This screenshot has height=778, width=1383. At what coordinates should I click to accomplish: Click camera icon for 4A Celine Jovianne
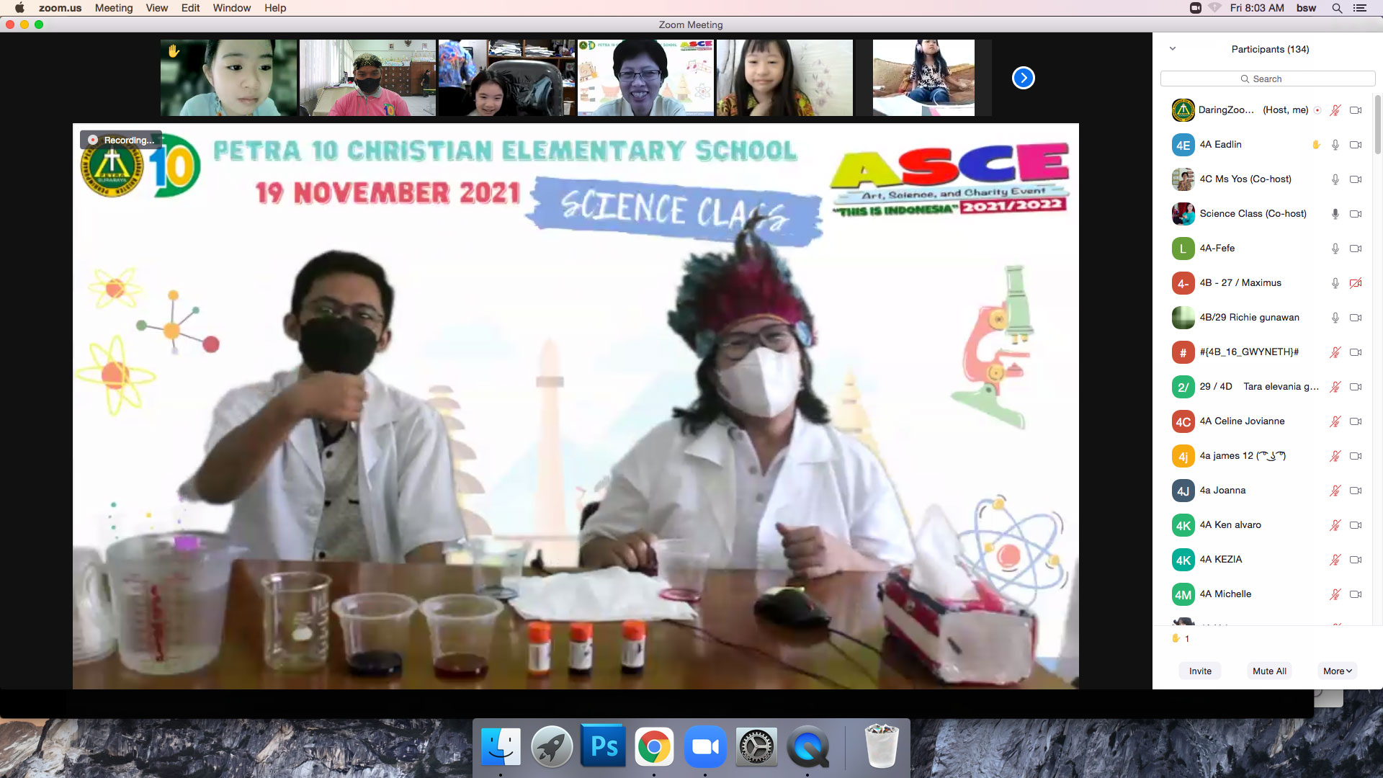pos(1356,421)
